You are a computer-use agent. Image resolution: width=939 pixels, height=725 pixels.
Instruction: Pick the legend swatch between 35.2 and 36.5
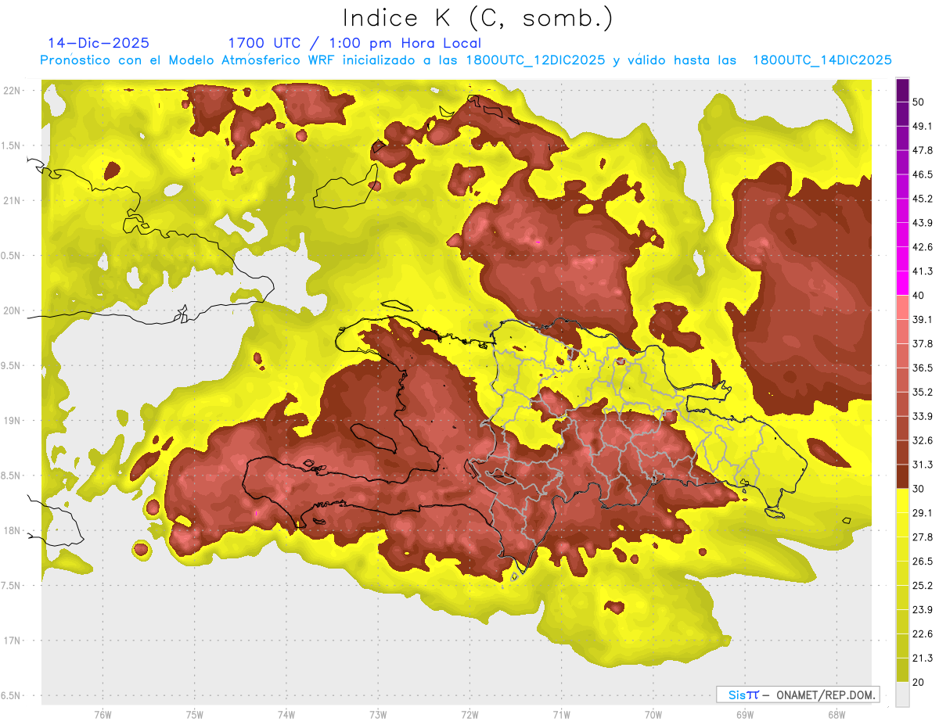tap(902, 380)
